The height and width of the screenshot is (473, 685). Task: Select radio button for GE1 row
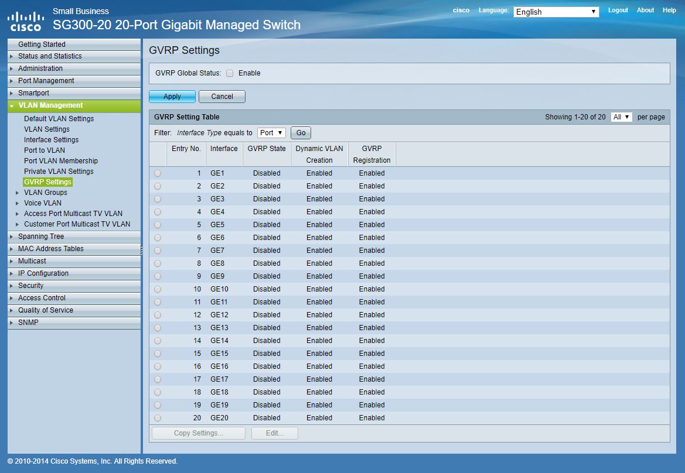[x=158, y=173]
